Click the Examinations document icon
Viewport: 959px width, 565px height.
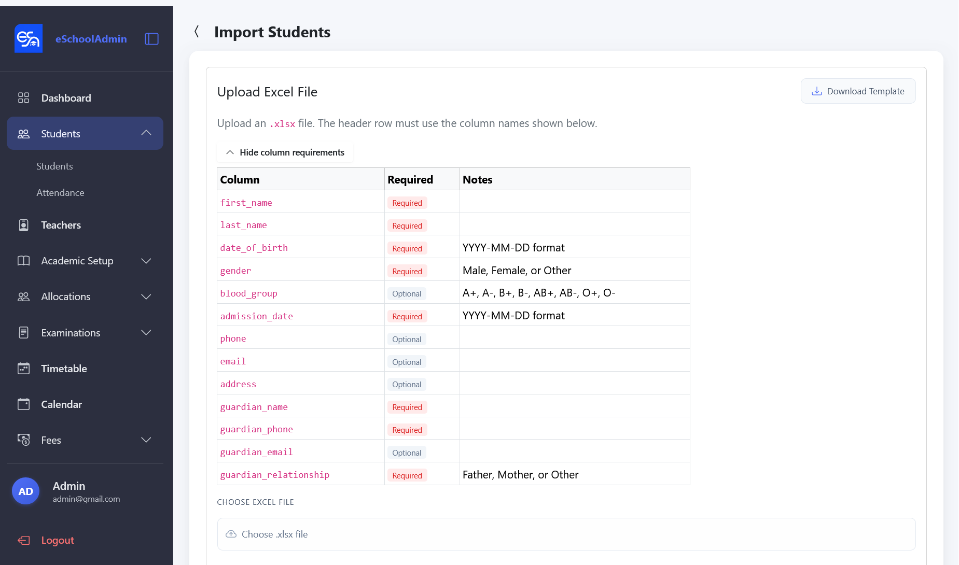coord(23,333)
